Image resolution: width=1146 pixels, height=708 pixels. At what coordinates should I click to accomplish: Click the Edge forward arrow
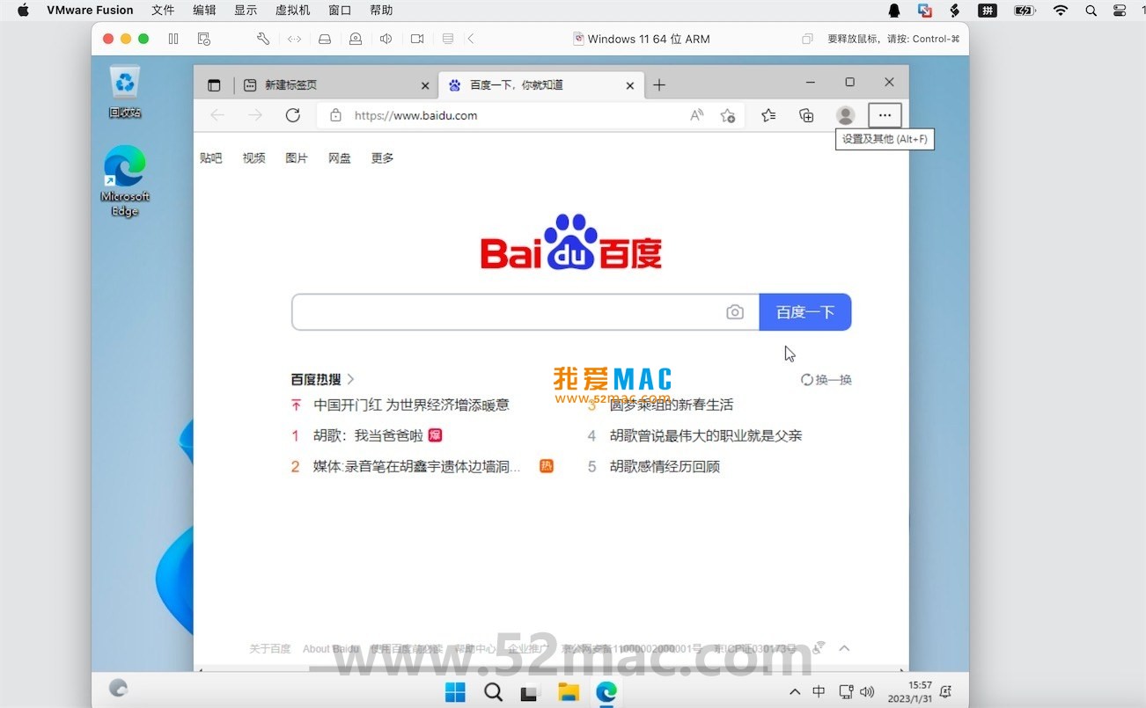[255, 115]
